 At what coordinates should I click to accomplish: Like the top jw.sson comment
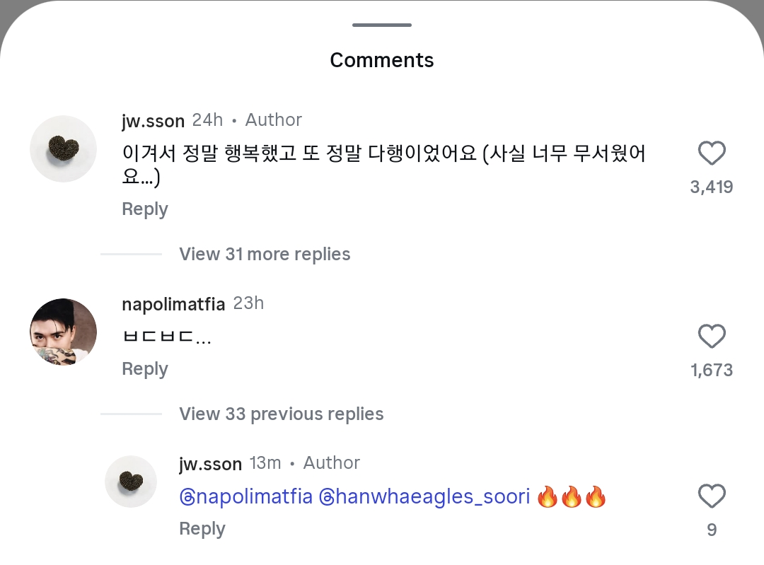(x=712, y=153)
